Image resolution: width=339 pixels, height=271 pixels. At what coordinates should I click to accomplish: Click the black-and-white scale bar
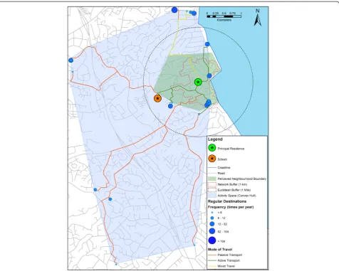(x=224, y=16)
